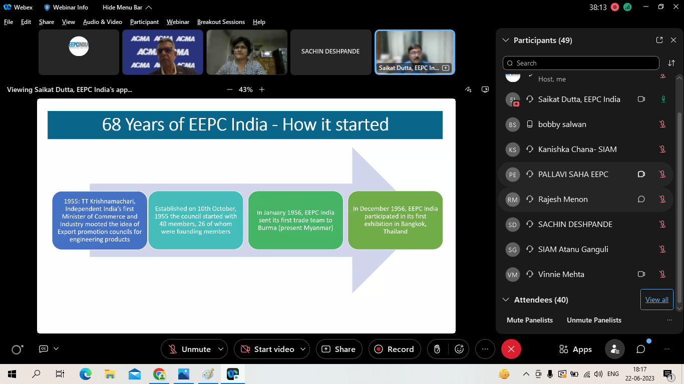Unmute PALLAVI SAHA EEPC's microphone

pyautogui.click(x=662, y=174)
